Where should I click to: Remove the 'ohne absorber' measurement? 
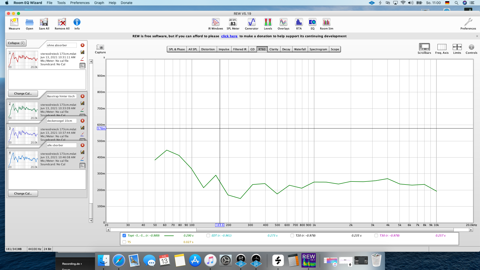pos(82,45)
